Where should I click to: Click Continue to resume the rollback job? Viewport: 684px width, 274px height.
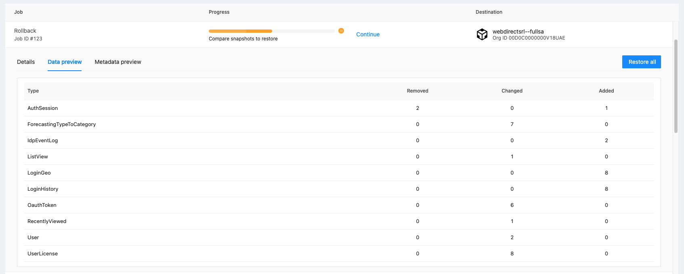click(x=367, y=34)
